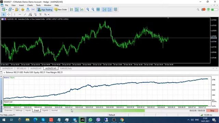The width and height of the screenshot is (219, 123).
Task: Close the Toolbox balance panel
Action: pyautogui.click(x=1, y=71)
